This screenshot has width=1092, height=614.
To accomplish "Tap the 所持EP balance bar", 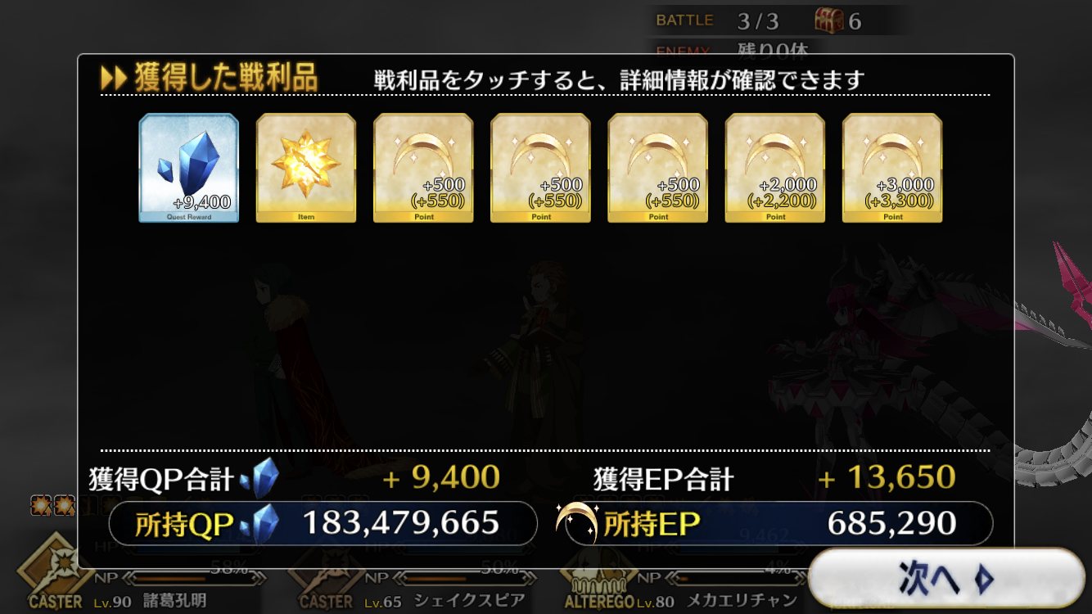I will point(778,523).
